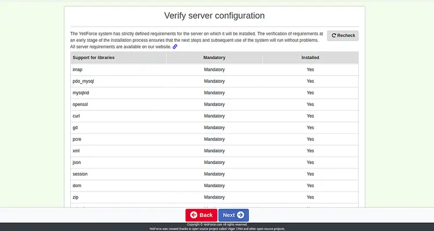Click the Installed 'Yes' value for dom
This screenshot has height=231, width=434.
[310, 186]
